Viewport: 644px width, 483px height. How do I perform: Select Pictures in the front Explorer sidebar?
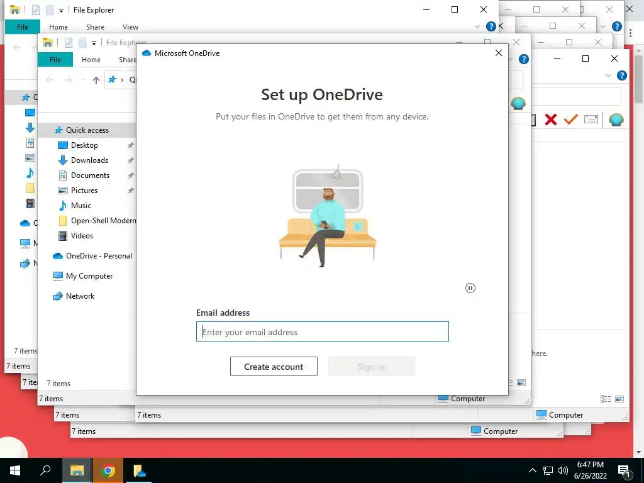(x=84, y=191)
